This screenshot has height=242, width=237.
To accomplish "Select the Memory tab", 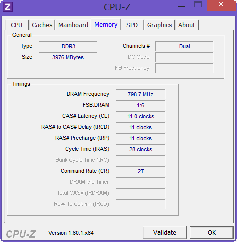I will click(x=106, y=25).
